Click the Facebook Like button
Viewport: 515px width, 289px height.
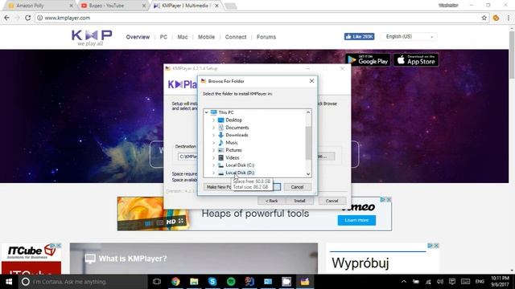(359, 37)
